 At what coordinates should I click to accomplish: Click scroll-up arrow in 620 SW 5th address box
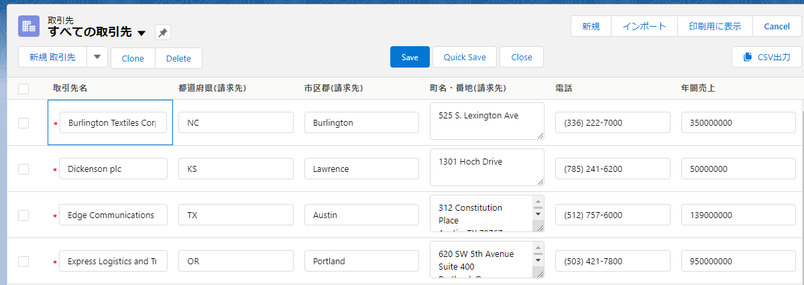click(538, 246)
